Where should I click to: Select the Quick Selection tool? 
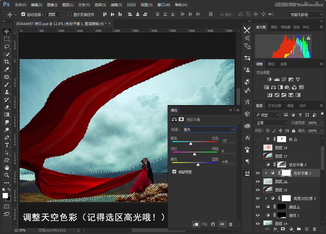tap(7, 54)
